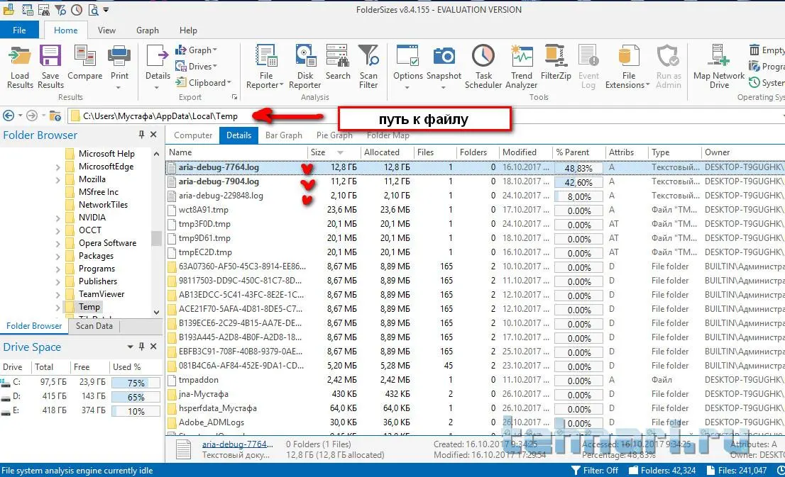The image size is (785, 477).
Task: Expand the TeamViewer folder node
Action: tap(58, 295)
